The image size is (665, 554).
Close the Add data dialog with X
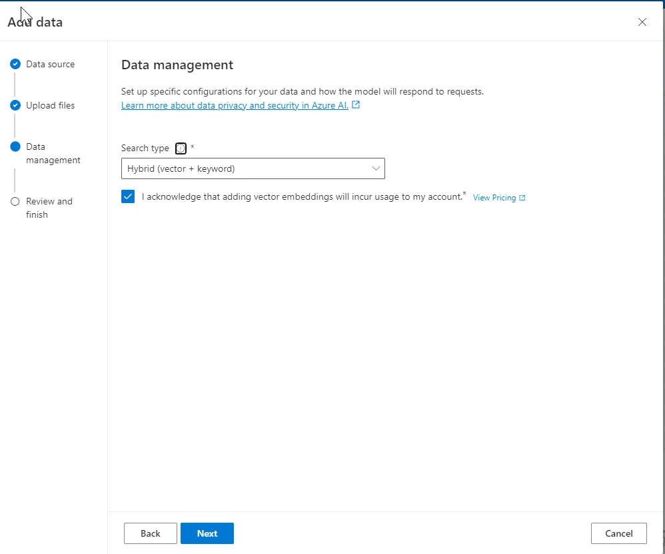point(642,22)
